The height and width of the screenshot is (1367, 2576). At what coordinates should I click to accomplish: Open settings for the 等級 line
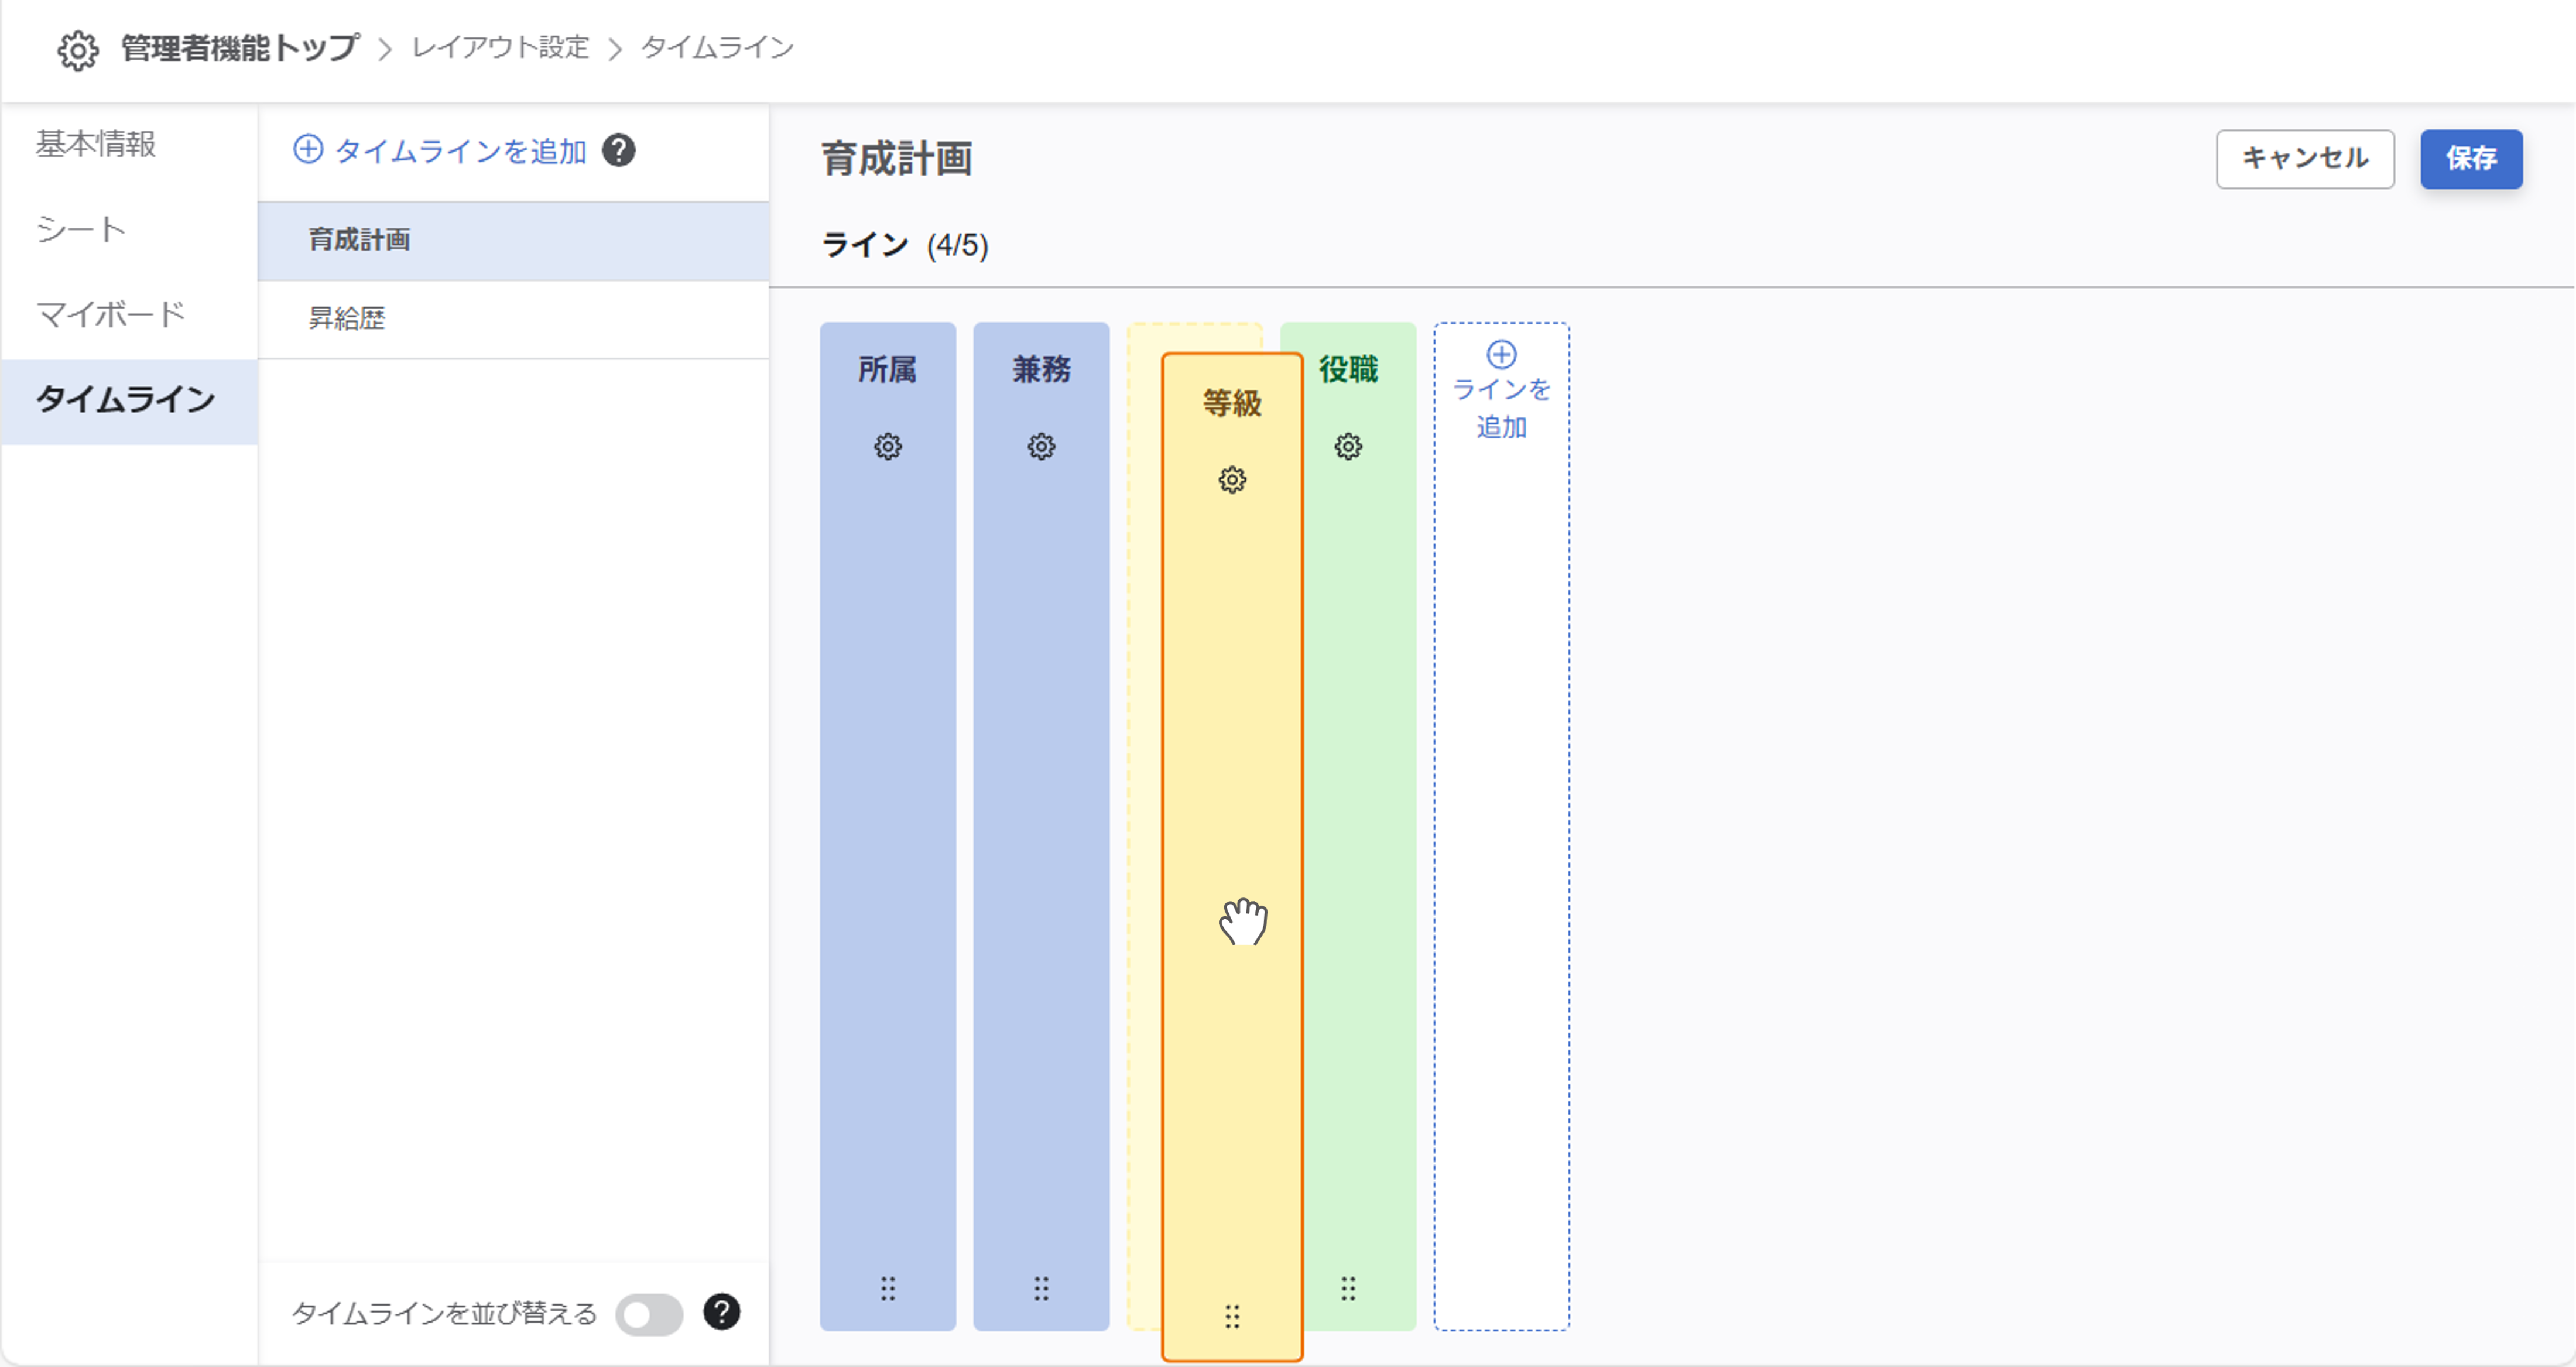(x=1231, y=481)
